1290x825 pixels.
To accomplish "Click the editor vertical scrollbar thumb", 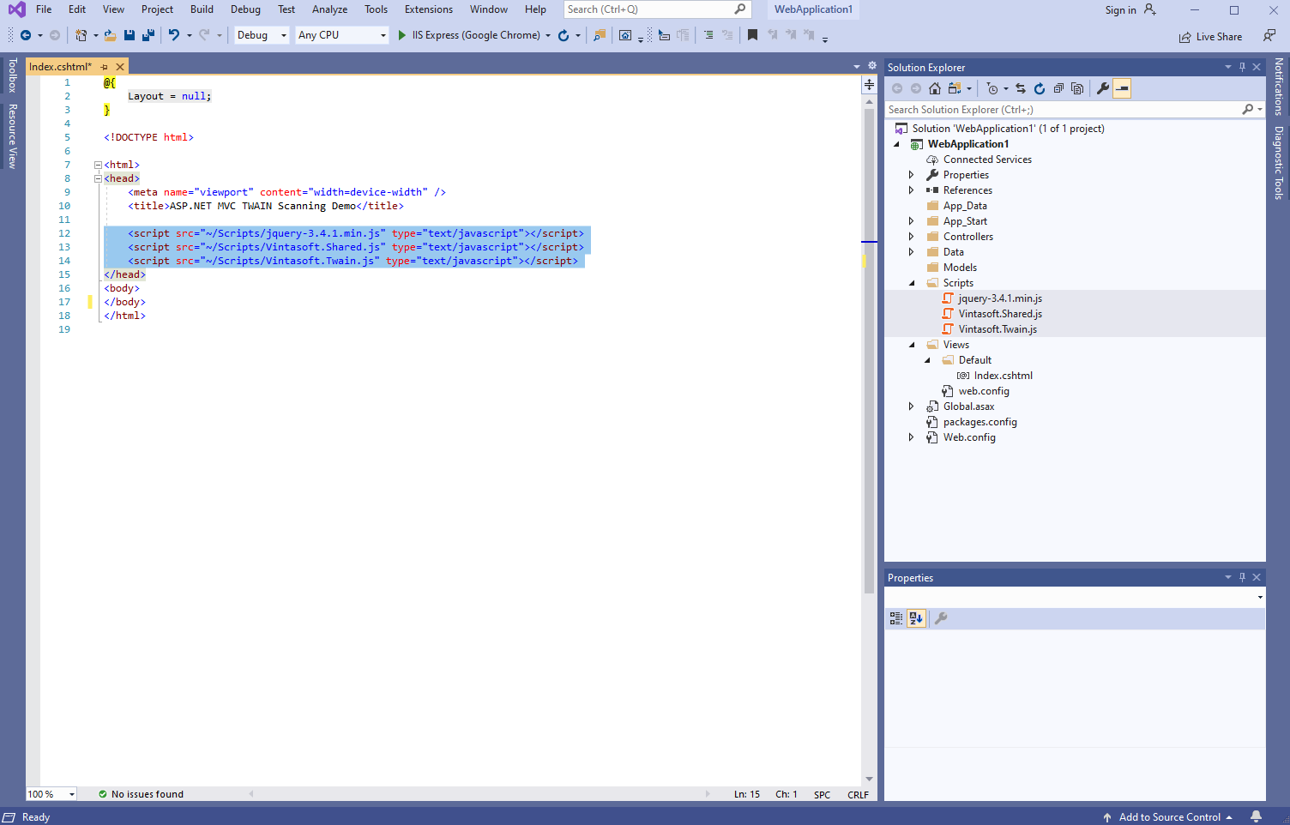I will (869, 350).
